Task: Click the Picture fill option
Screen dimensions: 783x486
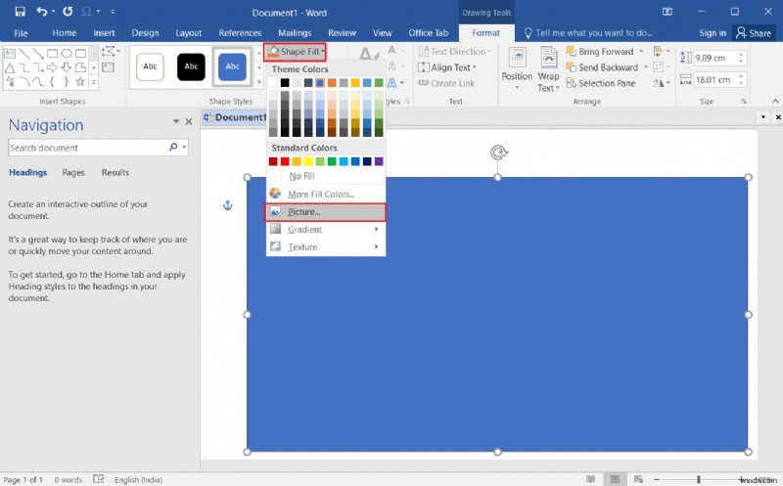Action: (x=303, y=212)
